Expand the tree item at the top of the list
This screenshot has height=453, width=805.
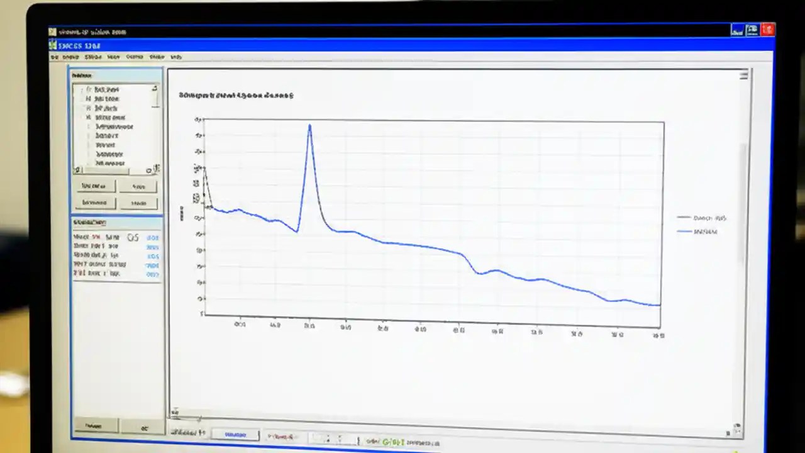tap(82, 89)
